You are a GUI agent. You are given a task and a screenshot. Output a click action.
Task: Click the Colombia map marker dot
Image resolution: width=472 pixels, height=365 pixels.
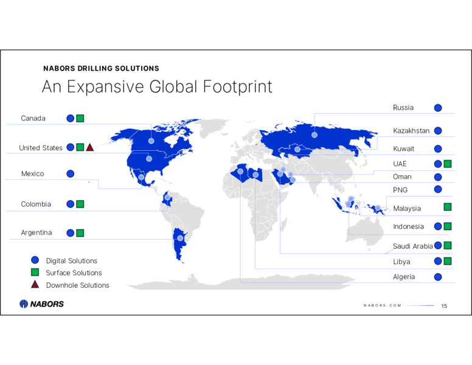167,198
